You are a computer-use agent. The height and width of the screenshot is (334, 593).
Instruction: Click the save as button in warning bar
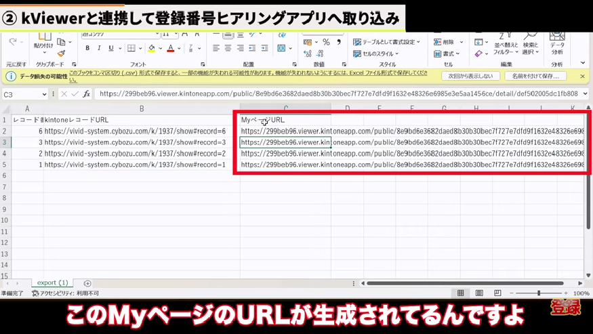(x=535, y=77)
